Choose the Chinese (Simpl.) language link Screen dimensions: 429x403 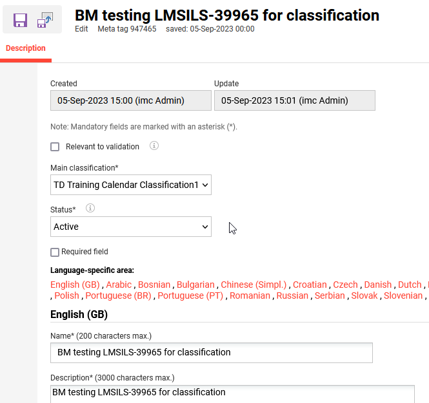[x=254, y=285]
